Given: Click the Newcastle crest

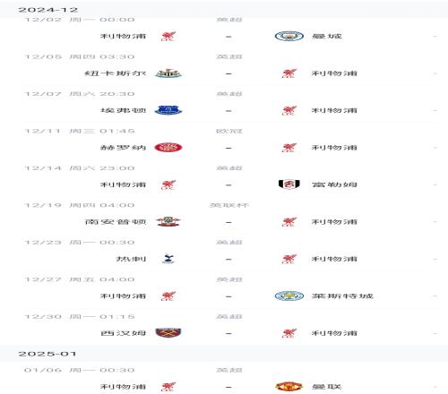Looking at the screenshot, I should coord(168,73).
